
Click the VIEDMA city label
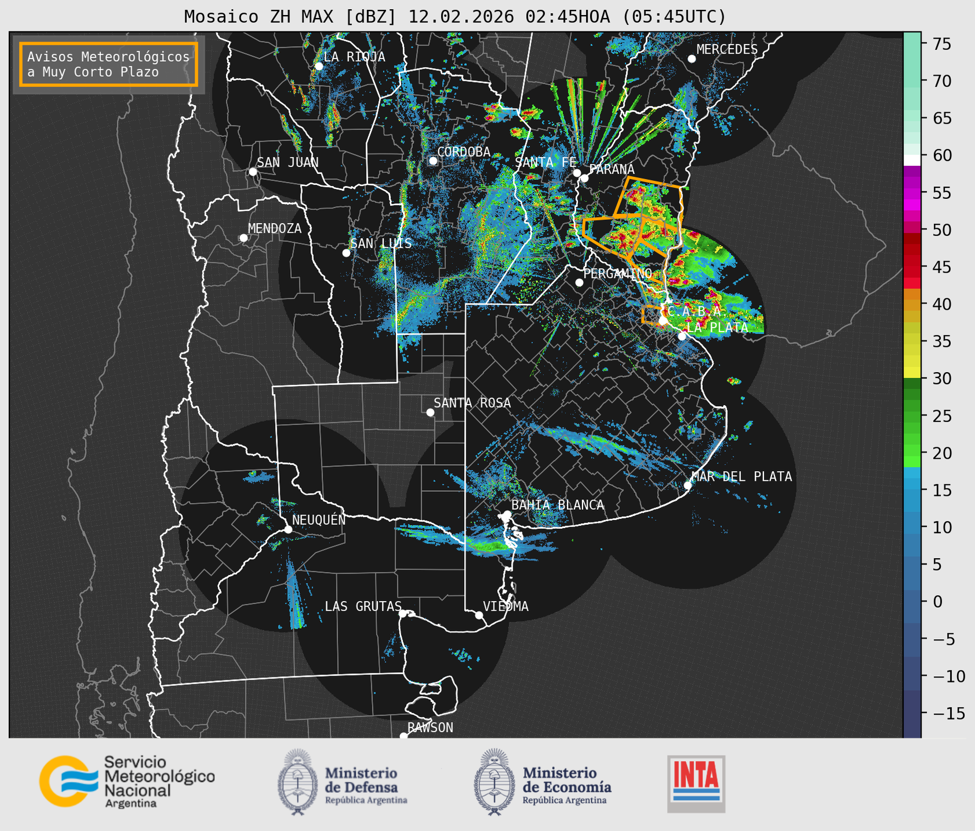click(506, 606)
